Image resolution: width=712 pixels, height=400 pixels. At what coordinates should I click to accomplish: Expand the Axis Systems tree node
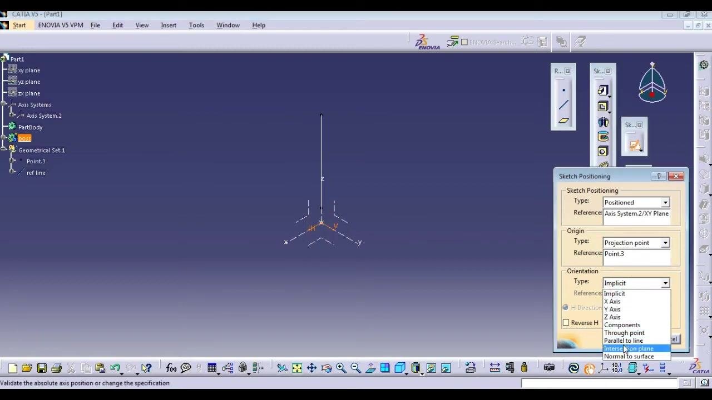tap(4, 104)
